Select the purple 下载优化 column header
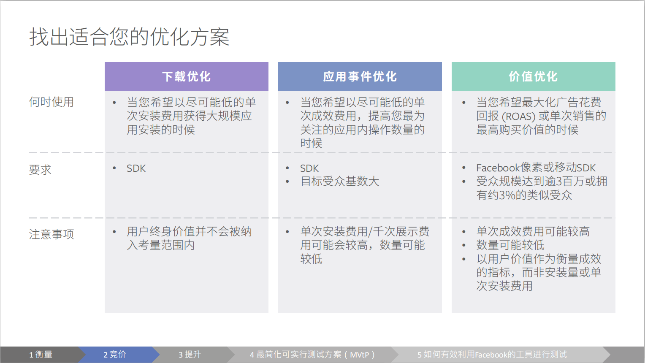645x363 pixels. coord(186,76)
